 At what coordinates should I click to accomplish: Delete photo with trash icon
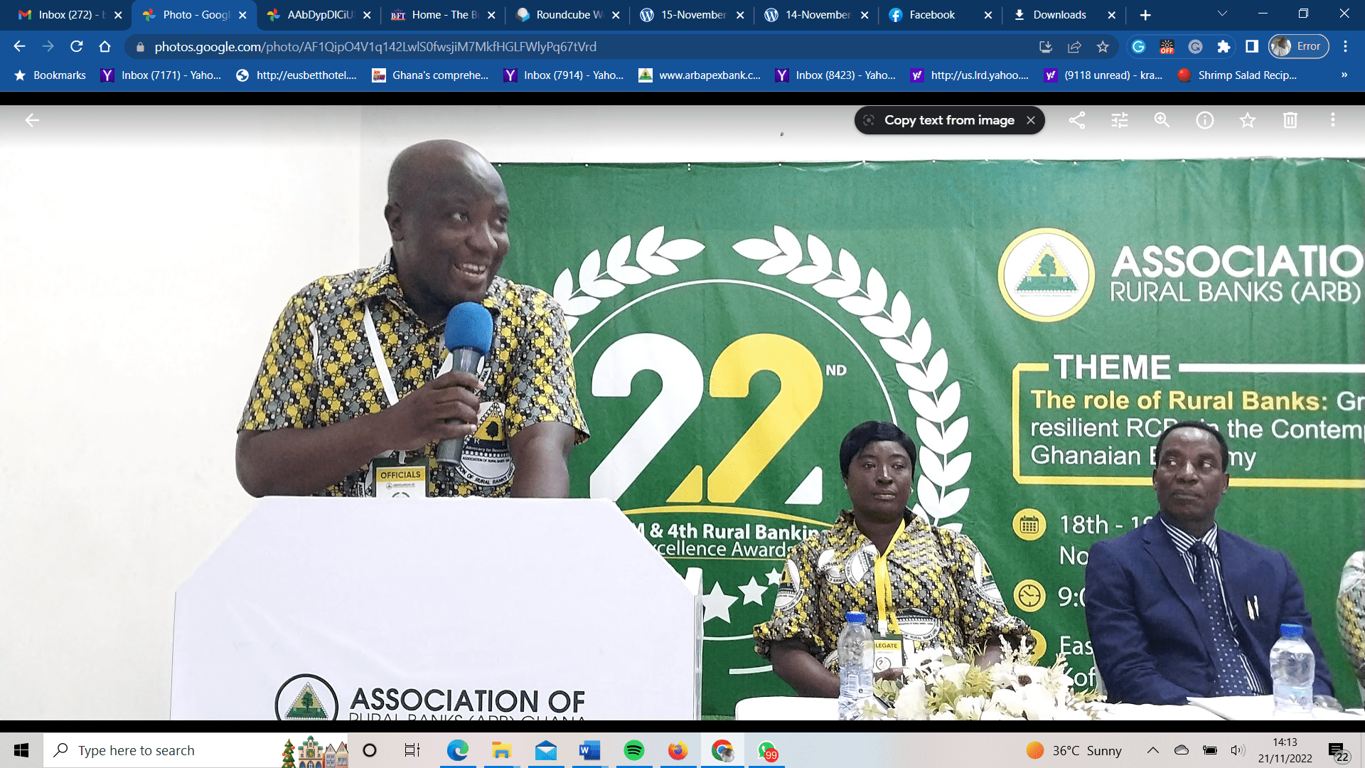(x=1290, y=120)
